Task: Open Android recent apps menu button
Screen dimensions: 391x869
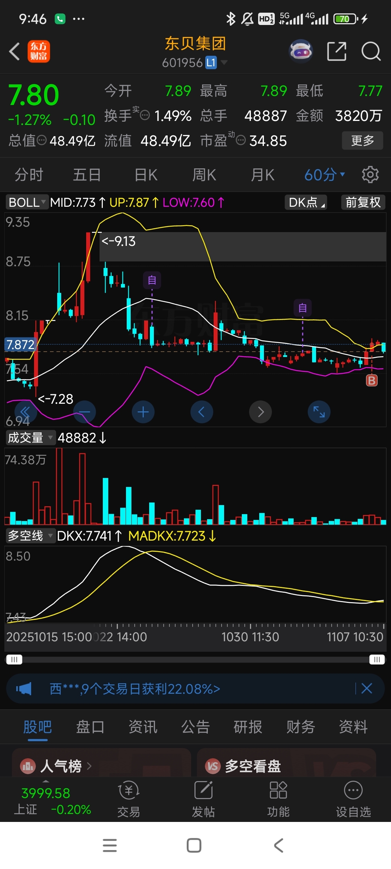Action: coord(110,845)
